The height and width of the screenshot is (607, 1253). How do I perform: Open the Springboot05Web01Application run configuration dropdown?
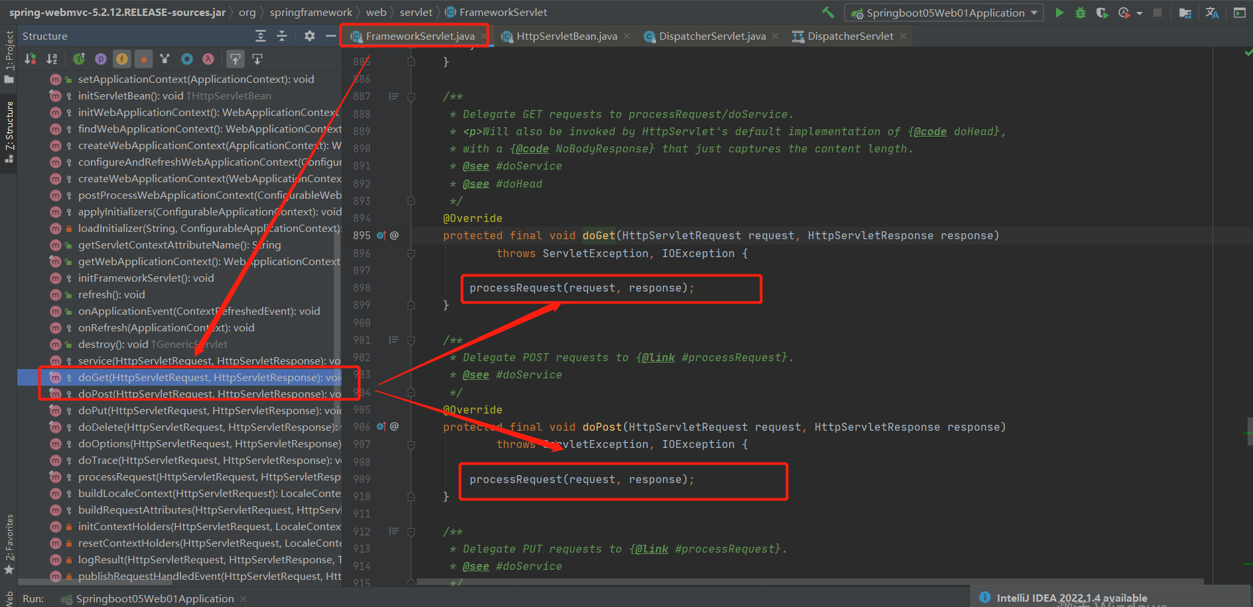[x=944, y=13]
